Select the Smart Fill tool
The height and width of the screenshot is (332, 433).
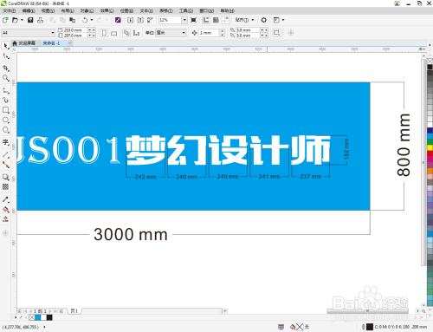tap(5, 219)
